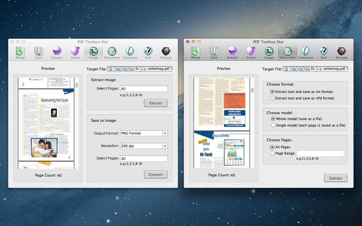Open Merge tool in right window
Screen dimensions: 362x226
(196, 53)
